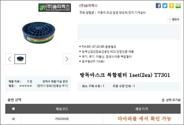
Task: Share product on Twitter
Action: coord(165,6)
